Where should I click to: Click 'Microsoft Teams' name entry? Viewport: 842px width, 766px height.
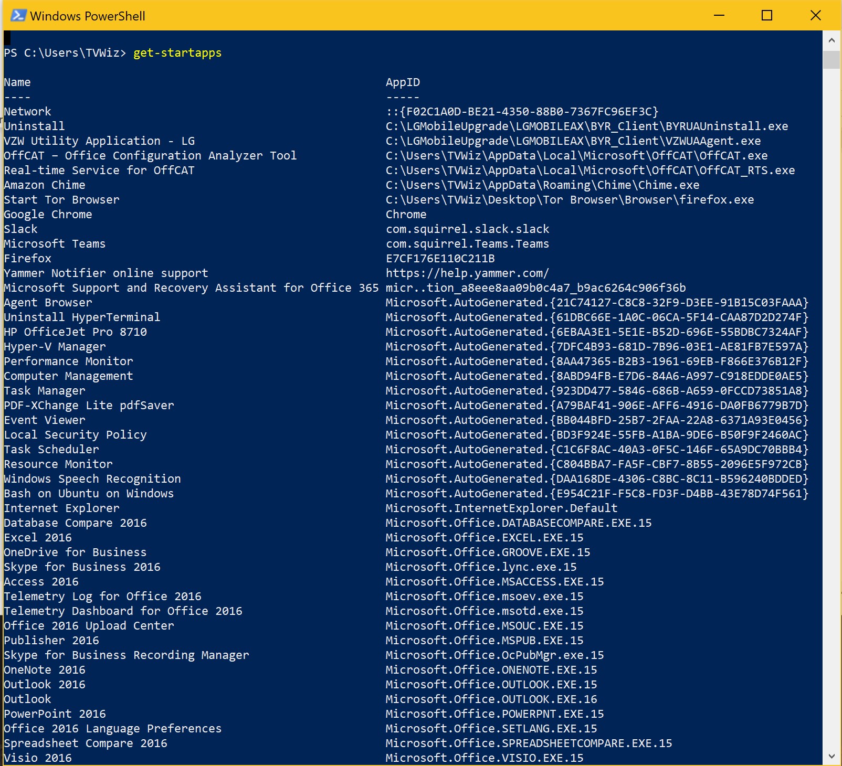pyautogui.click(x=55, y=244)
